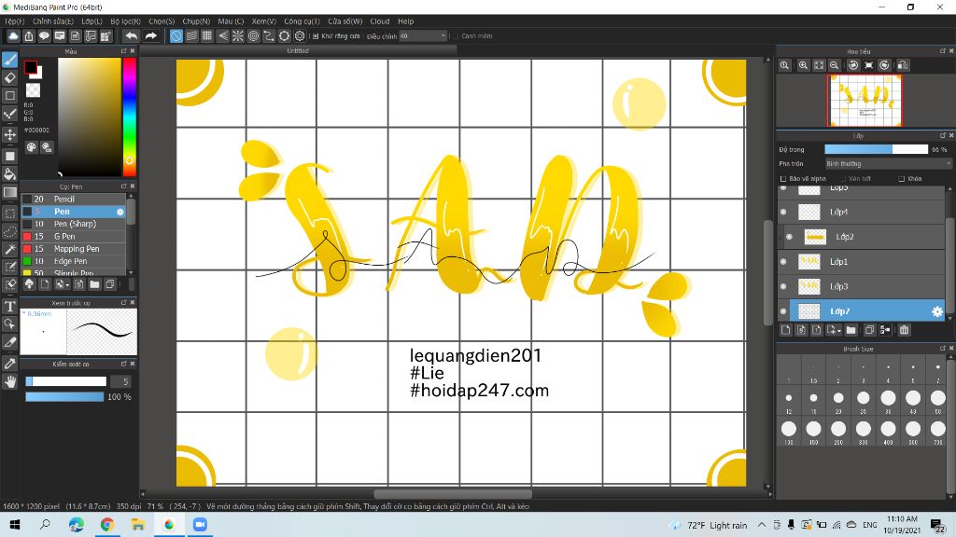Open settings gear for Pen brush
The width and height of the screenshot is (956, 537).
[120, 212]
